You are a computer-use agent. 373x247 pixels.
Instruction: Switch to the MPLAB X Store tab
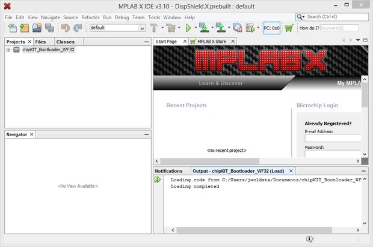(212, 42)
